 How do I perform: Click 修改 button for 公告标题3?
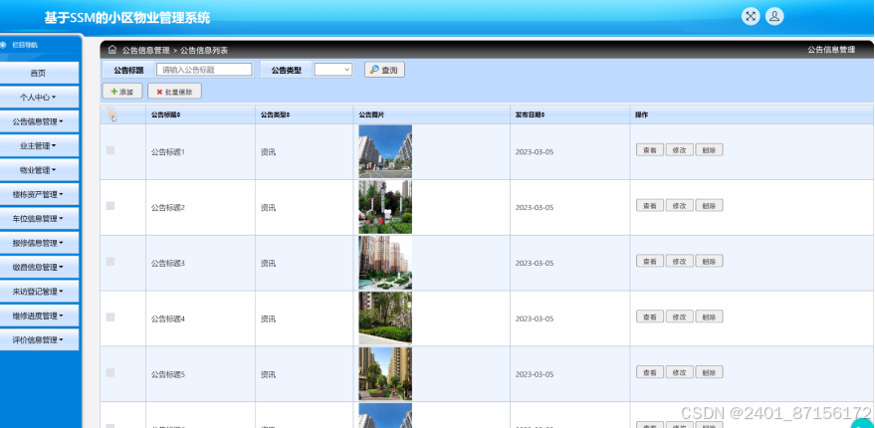click(x=679, y=261)
